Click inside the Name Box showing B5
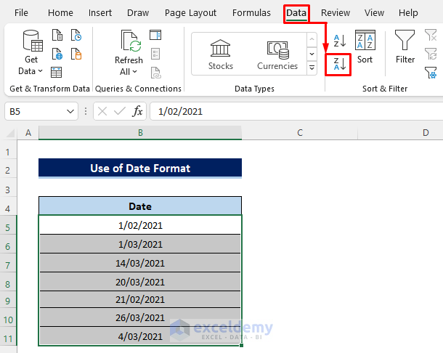443x353 pixels. point(36,111)
